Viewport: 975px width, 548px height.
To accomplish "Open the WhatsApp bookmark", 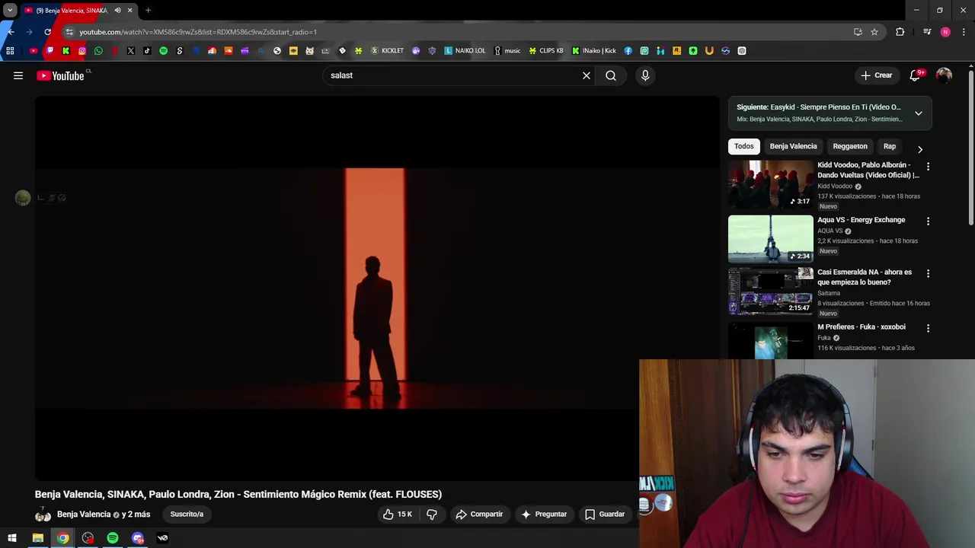I will point(98,51).
